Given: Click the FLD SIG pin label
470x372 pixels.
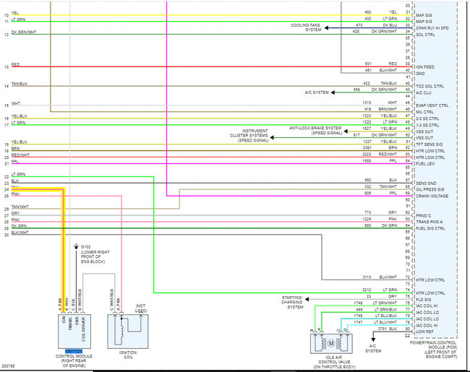Looking at the screenshot, I should (423, 300).
